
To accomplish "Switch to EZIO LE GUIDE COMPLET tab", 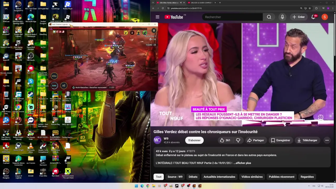I will [201, 3].
